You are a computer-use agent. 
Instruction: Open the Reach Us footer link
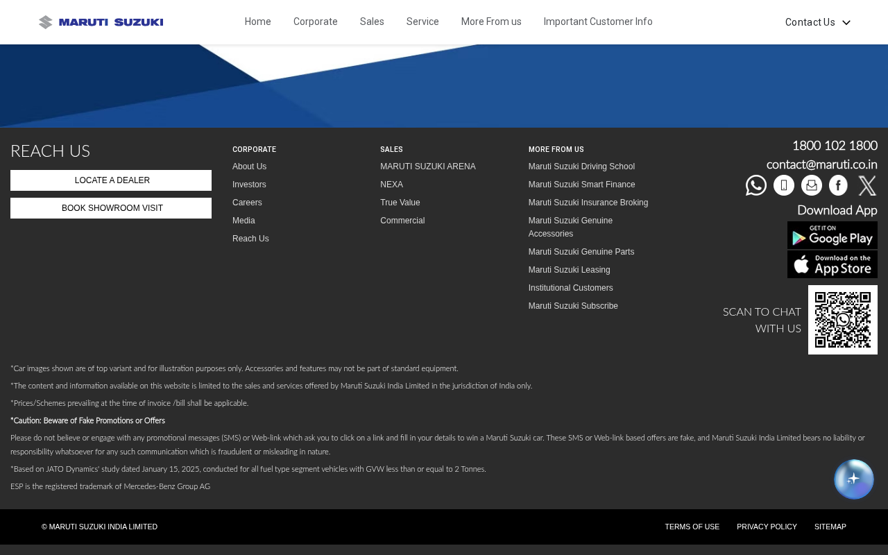click(250, 239)
